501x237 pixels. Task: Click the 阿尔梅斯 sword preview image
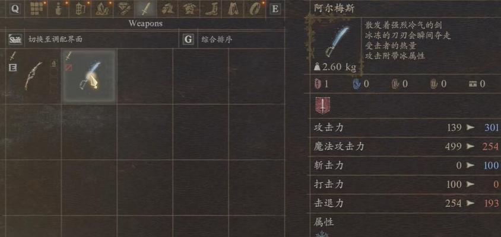click(x=335, y=43)
